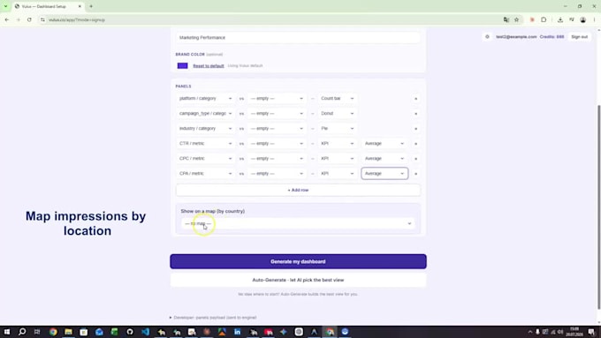This screenshot has height=338, width=601.
Task: Reload the page with the refresh icon
Action: (29, 20)
